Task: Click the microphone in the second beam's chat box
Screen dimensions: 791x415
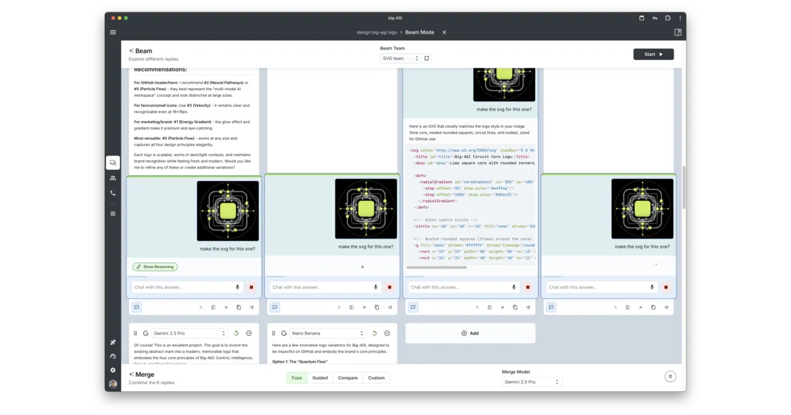Action: [x=376, y=287]
